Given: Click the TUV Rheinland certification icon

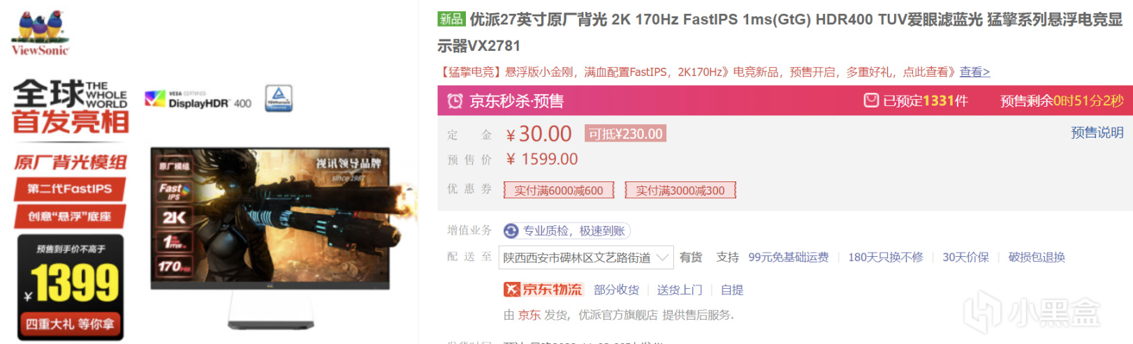Looking at the screenshot, I should 279,98.
